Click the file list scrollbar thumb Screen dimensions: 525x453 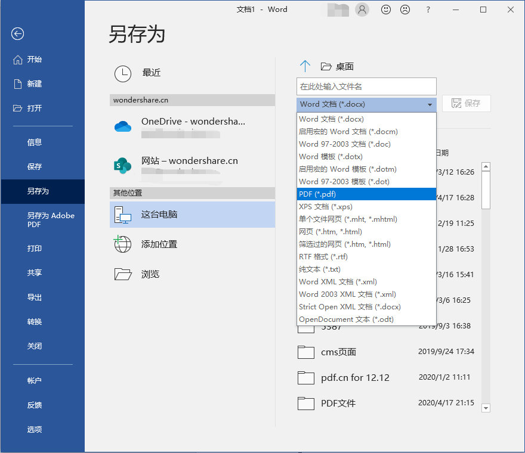click(486, 190)
